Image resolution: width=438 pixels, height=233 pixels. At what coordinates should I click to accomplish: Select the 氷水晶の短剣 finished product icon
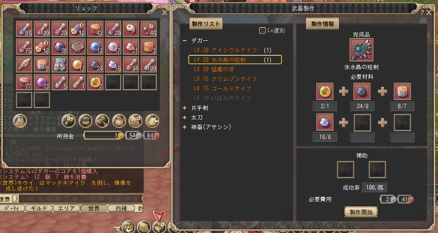(361, 50)
